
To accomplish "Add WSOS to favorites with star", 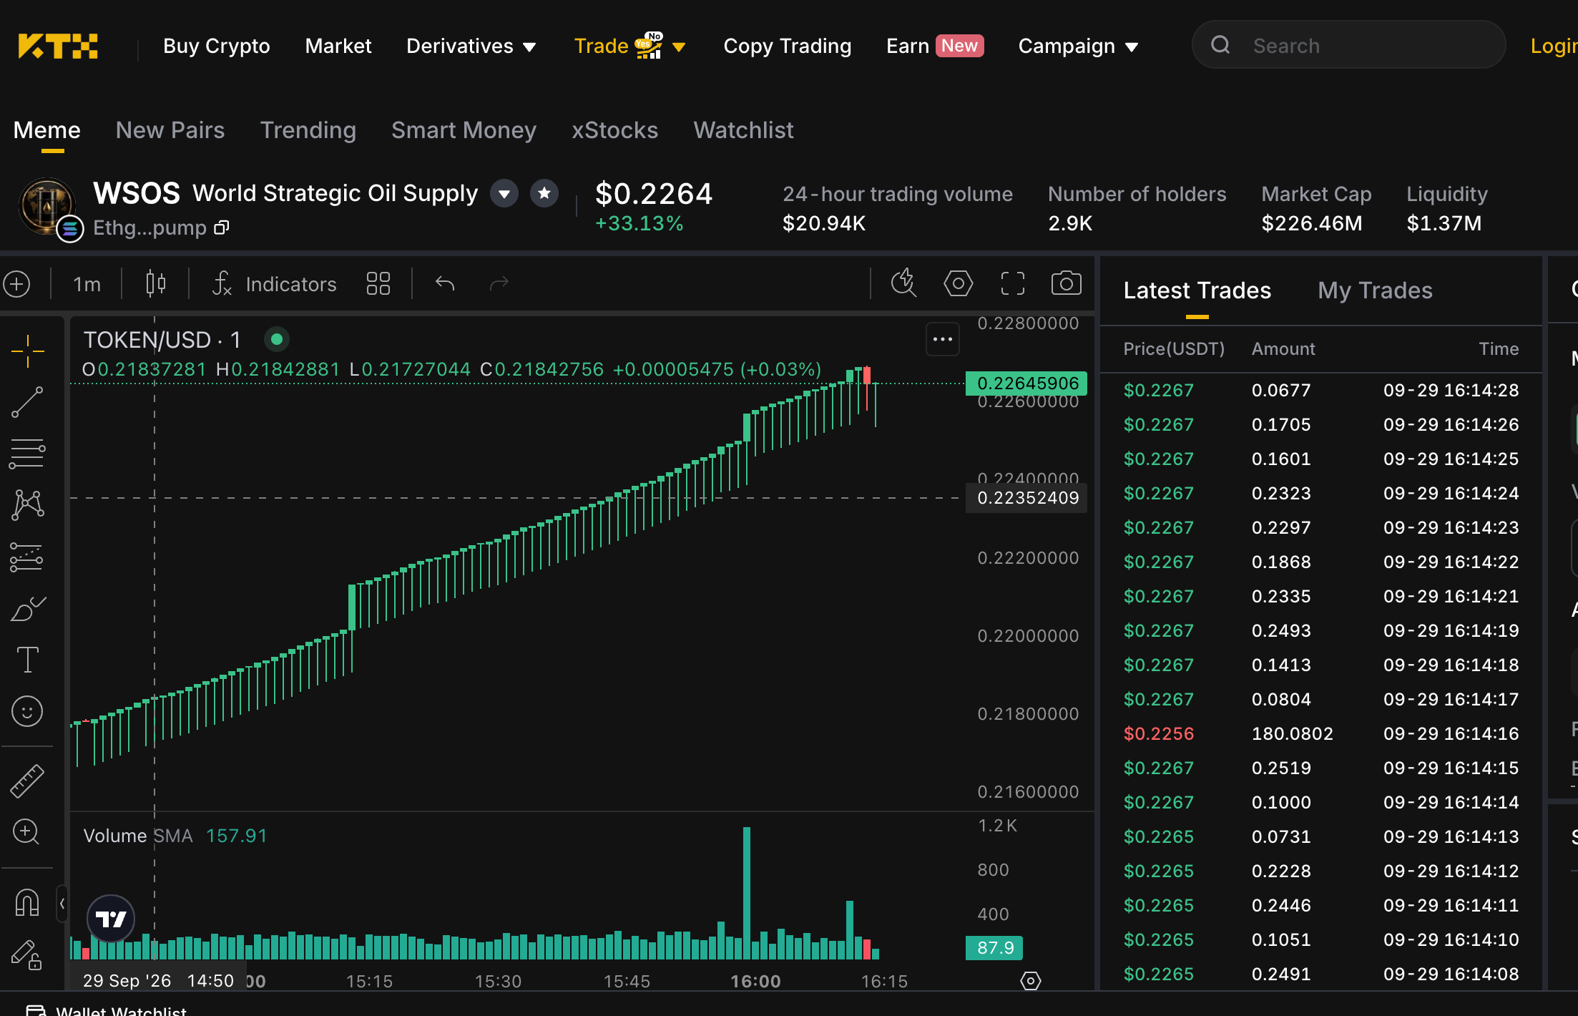I will click(x=544, y=193).
